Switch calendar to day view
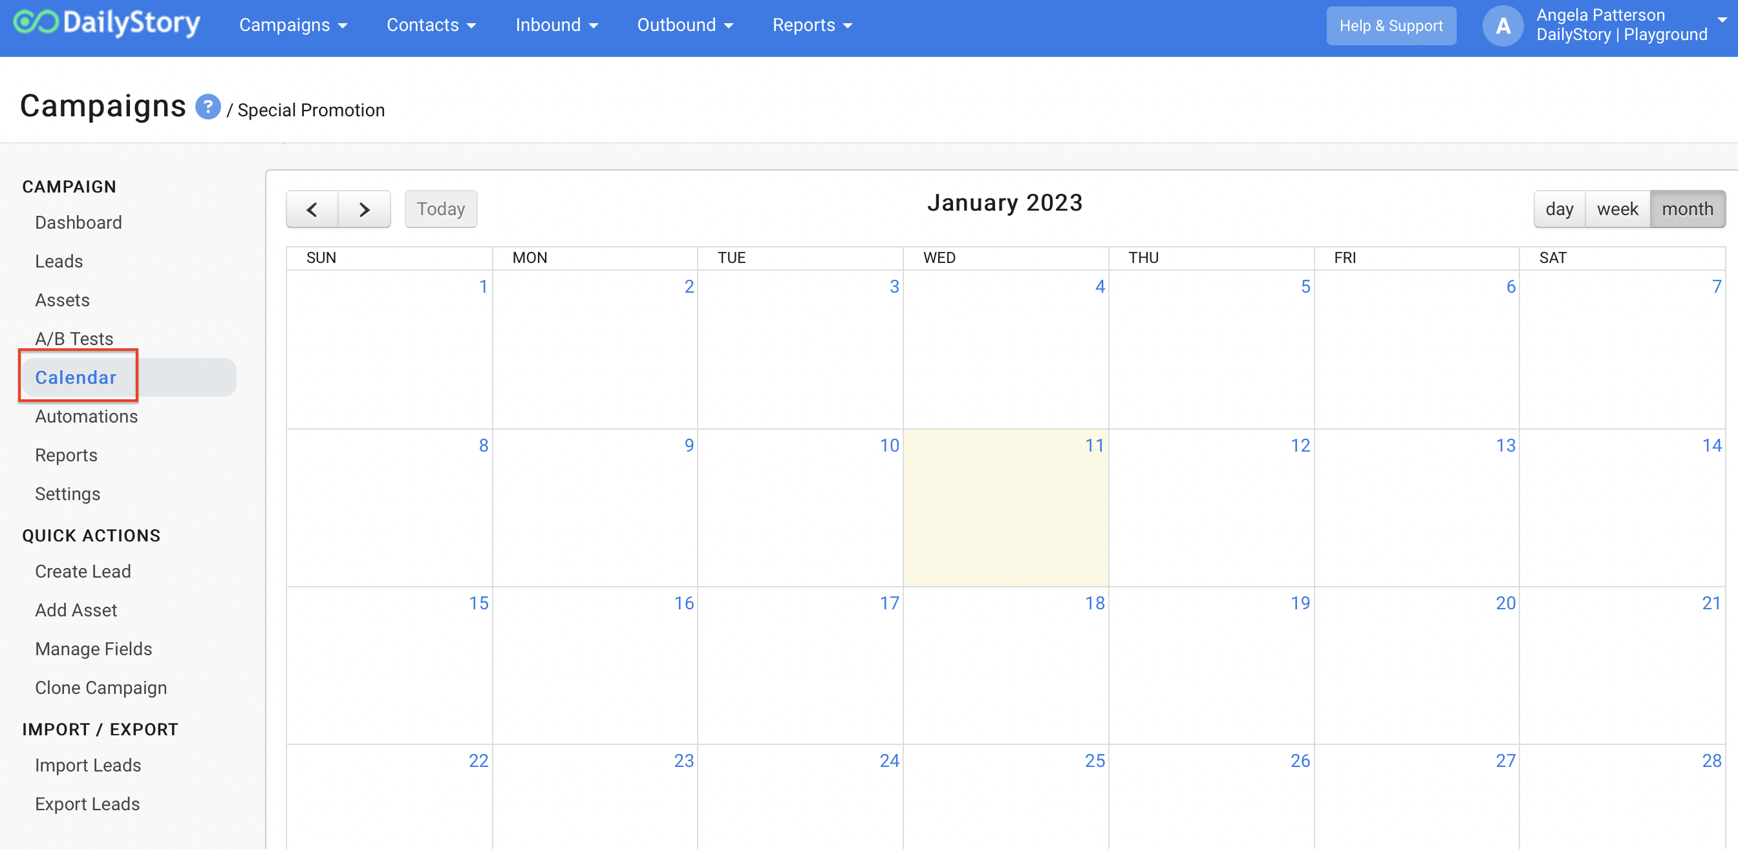Image resolution: width=1738 pixels, height=849 pixels. [1559, 209]
